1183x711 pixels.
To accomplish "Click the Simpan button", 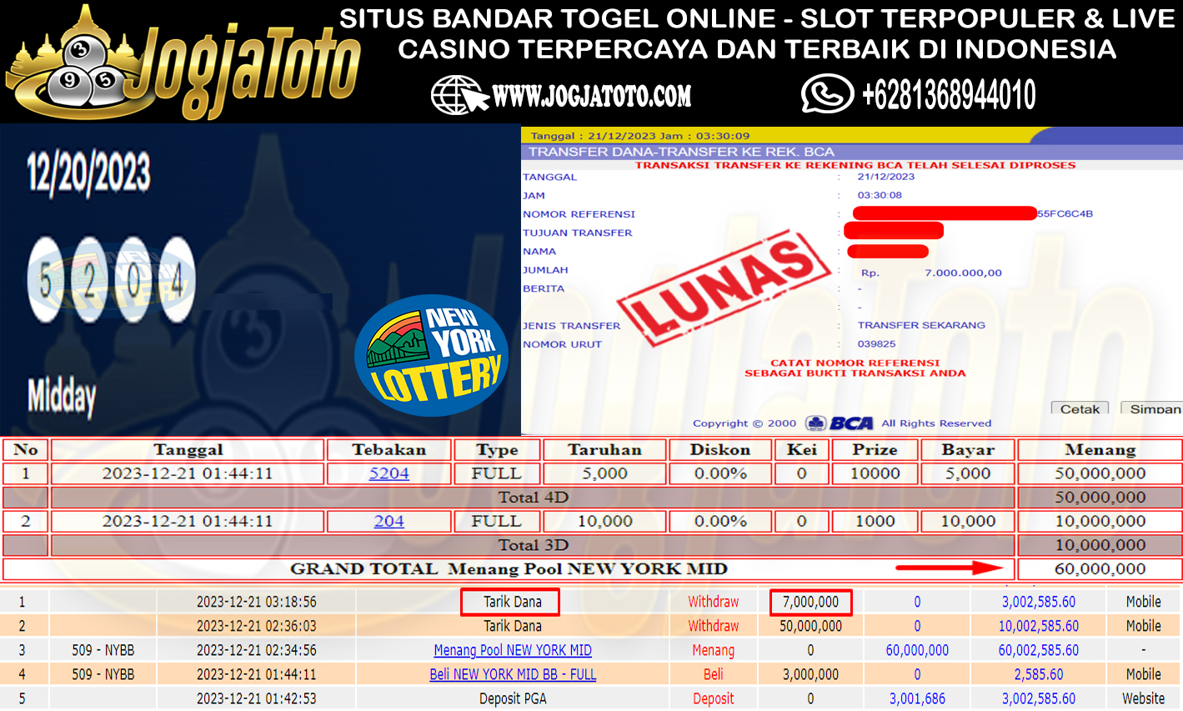I will tap(1152, 408).
